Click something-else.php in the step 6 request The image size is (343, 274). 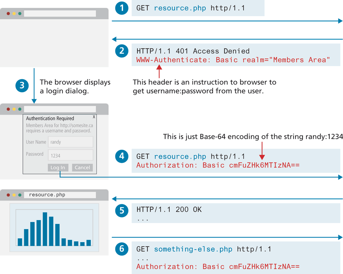coord(193,249)
